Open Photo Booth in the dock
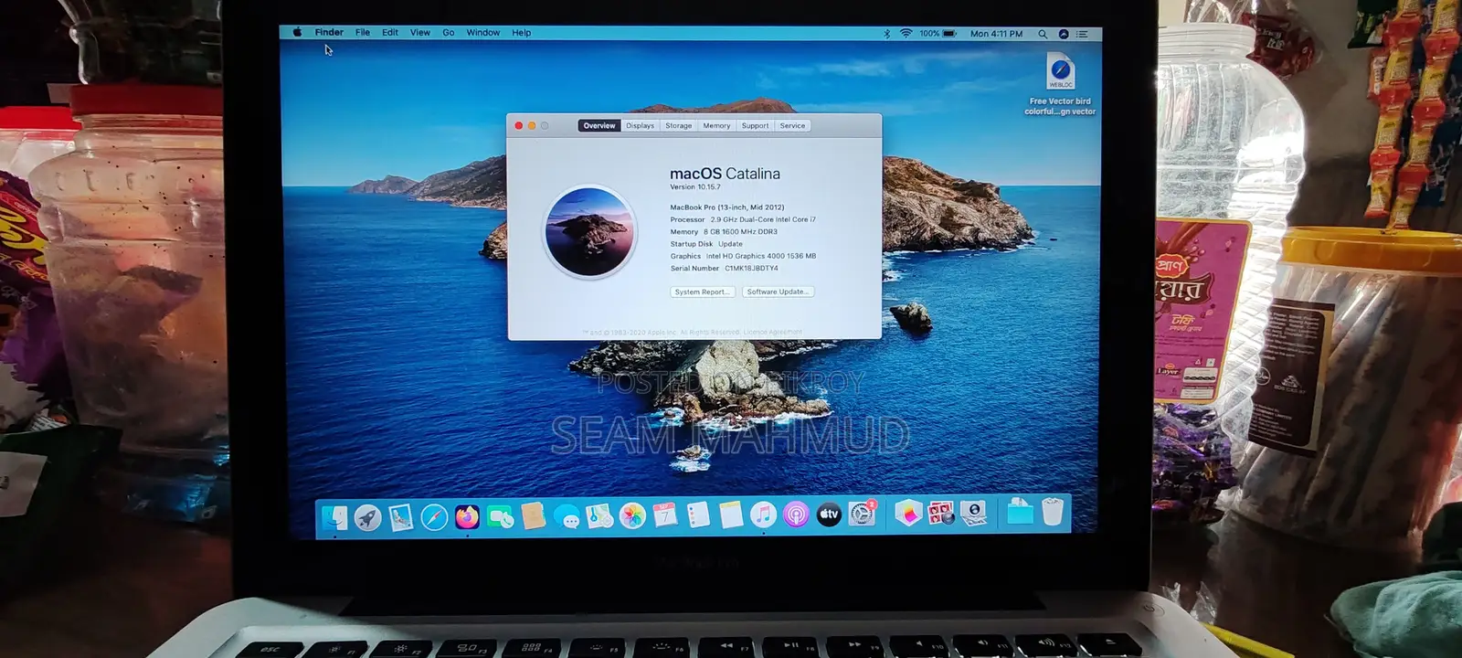 coord(940,514)
